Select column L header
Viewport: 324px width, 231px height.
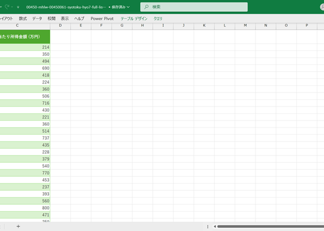(x=225, y=25)
